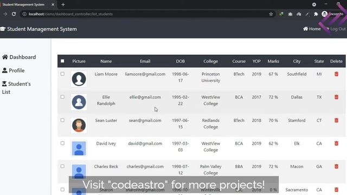Click the email charles@gmail.com
This screenshot has width=347, height=195.
tap(145, 166)
